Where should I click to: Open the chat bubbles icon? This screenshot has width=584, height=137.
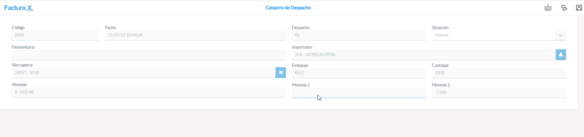(564, 8)
